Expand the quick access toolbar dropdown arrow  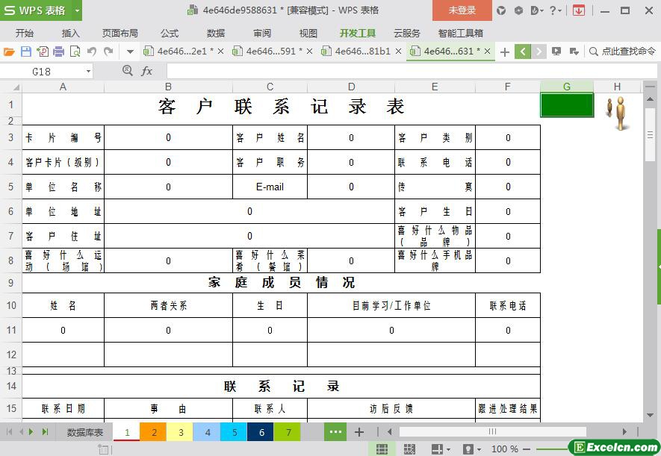click(x=130, y=51)
